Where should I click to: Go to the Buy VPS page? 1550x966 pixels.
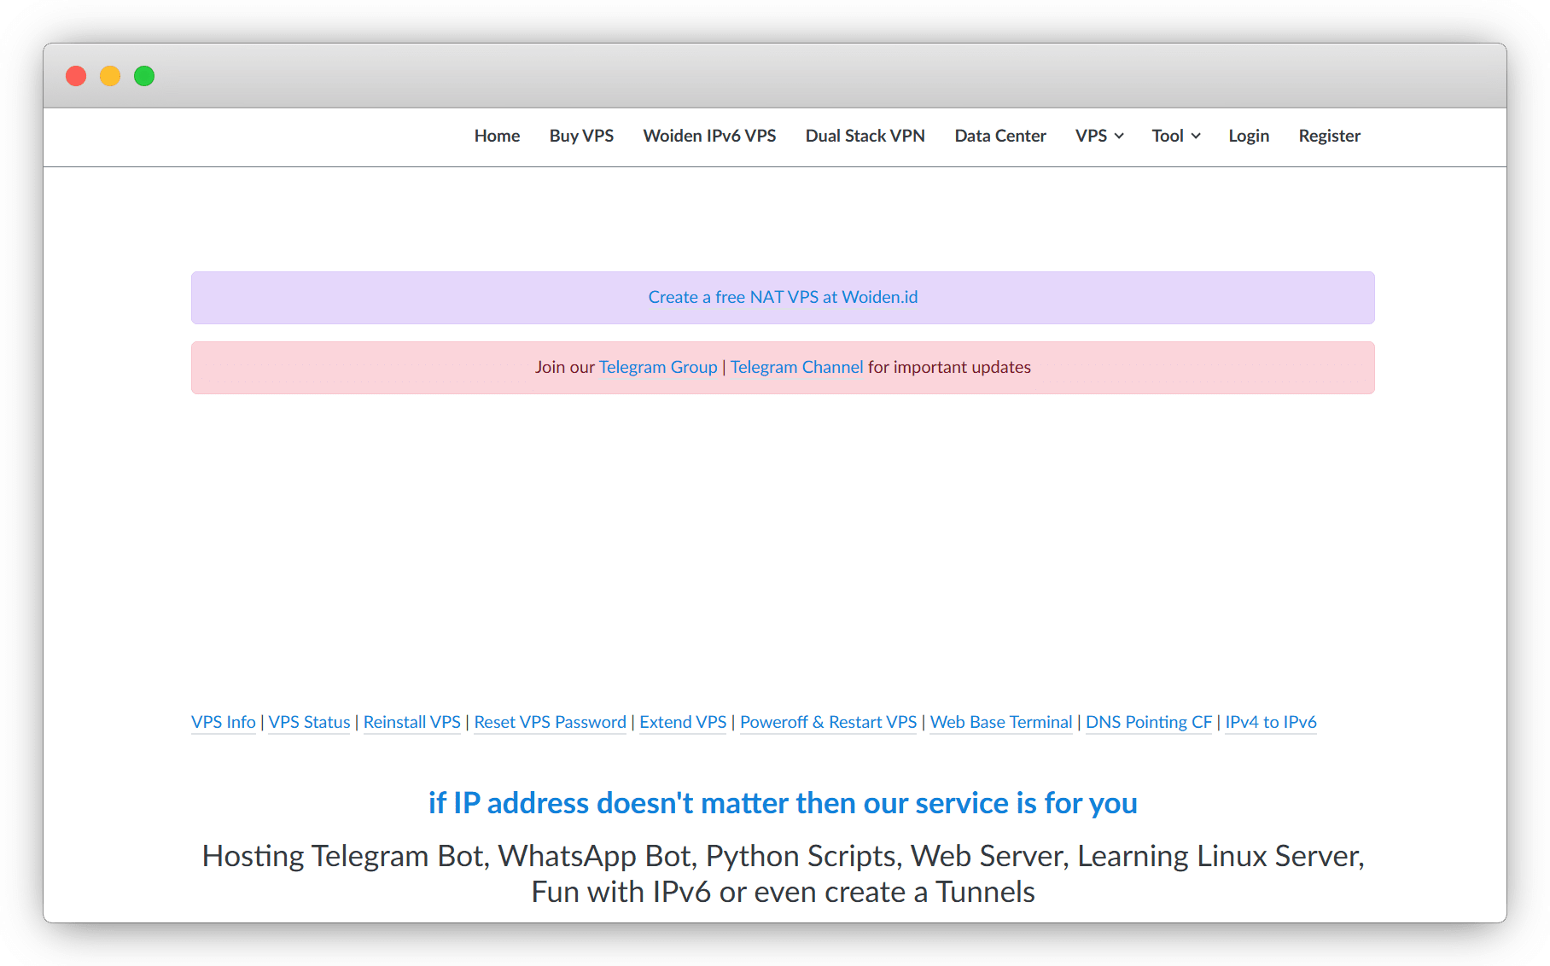point(581,136)
